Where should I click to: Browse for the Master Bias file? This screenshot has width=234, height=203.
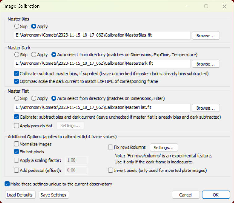206,36
